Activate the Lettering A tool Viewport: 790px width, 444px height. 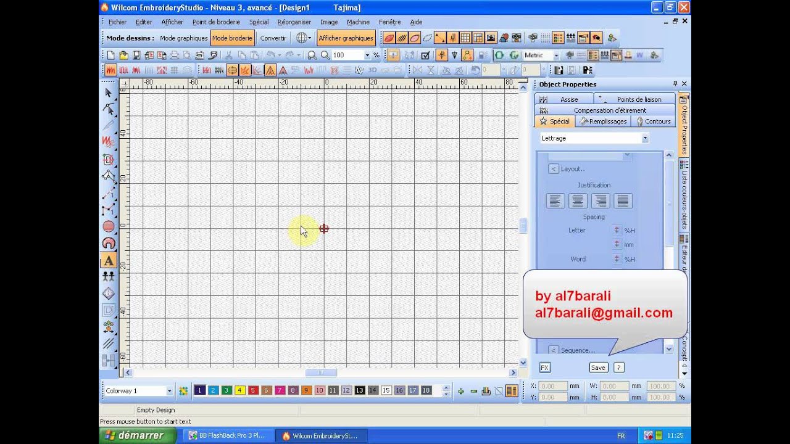pos(109,260)
